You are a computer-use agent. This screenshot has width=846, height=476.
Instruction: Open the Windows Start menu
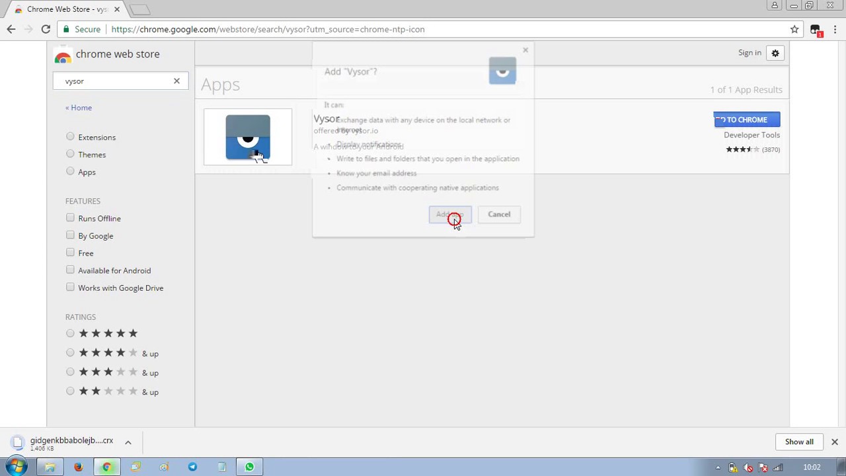pyautogui.click(x=16, y=467)
